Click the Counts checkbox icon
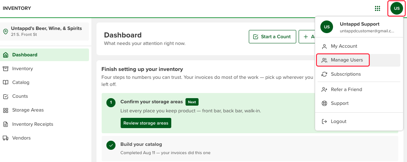This screenshot has height=162, width=407. [6, 96]
